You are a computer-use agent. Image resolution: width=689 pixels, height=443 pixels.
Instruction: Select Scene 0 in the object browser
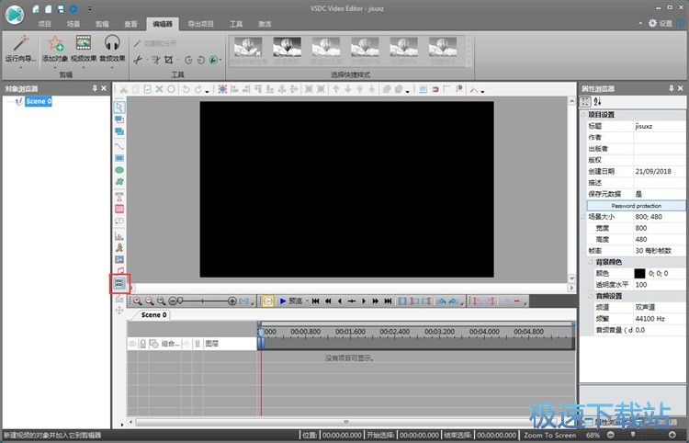pyautogui.click(x=39, y=101)
